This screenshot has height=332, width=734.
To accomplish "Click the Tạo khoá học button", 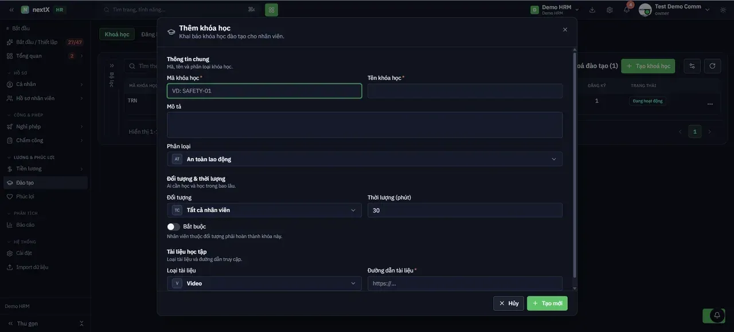I will pyautogui.click(x=648, y=66).
